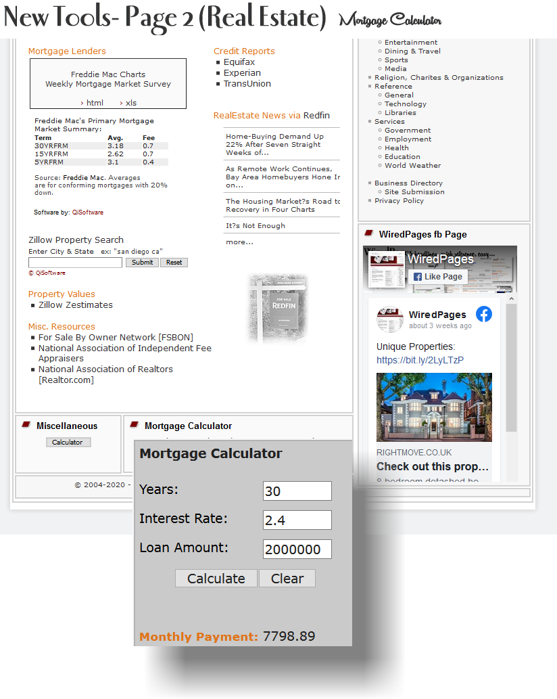Click the © QiSoftware link below search
Screen dimensions: 557x699
click(47, 273)
